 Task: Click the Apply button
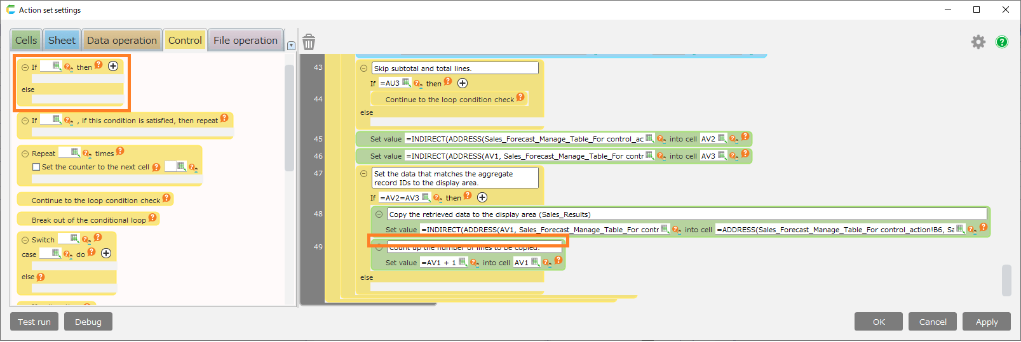click(x=986, y=322)
